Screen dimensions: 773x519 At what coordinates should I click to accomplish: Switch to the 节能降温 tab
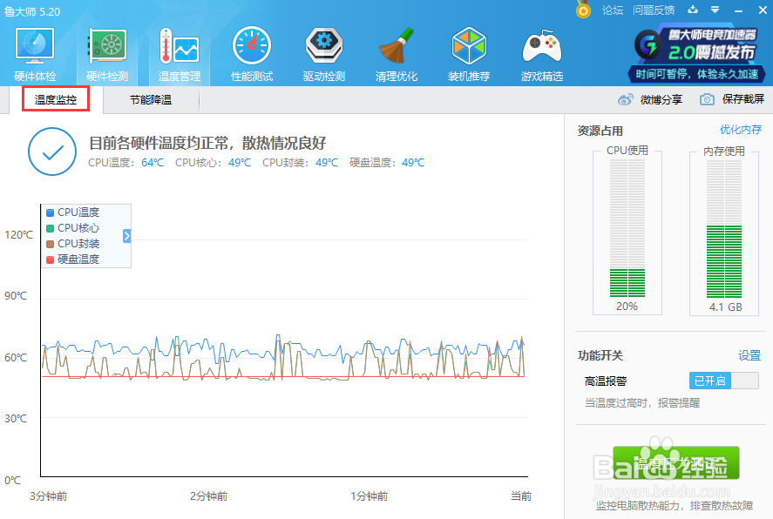(x=151, y=100)
